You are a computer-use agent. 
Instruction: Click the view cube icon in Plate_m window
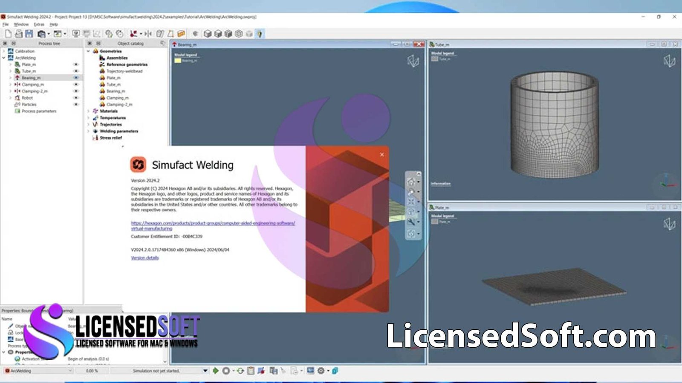669,224
